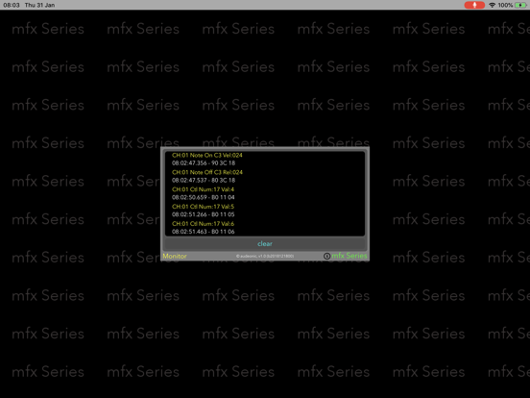This screenshot has width=530, height=398.
Task: Tap the 100% battery percentage
Action: pyautogui.click(x=505, y=5)
